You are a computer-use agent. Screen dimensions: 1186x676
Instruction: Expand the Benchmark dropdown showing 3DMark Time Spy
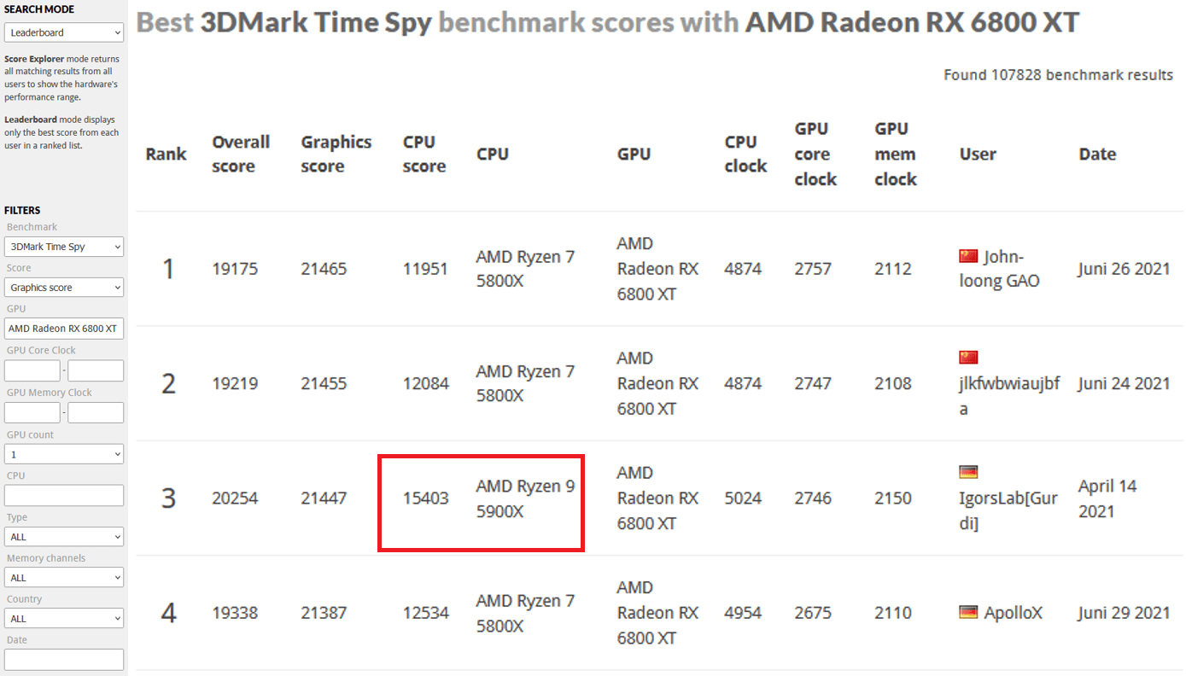point(64,247)
